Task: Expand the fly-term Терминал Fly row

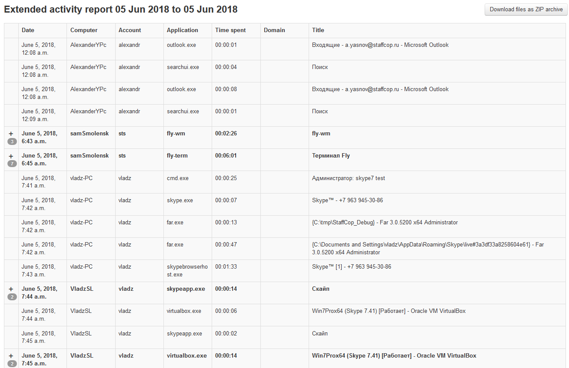Action: [11, 156]
